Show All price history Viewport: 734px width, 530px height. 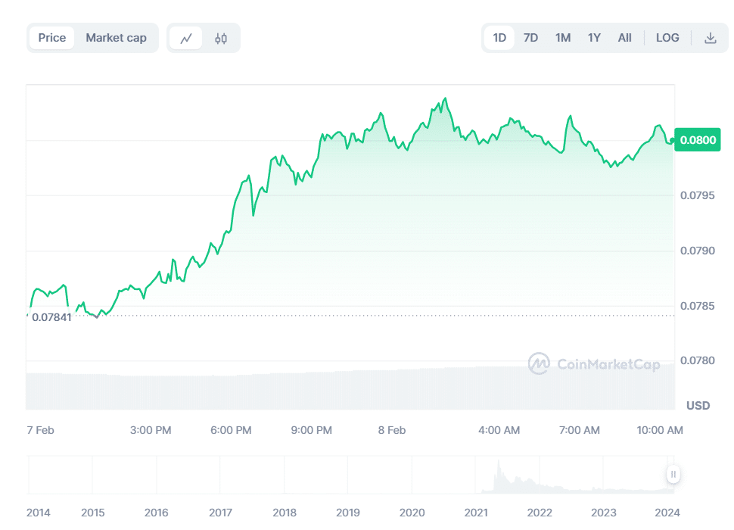coord(624,37)
